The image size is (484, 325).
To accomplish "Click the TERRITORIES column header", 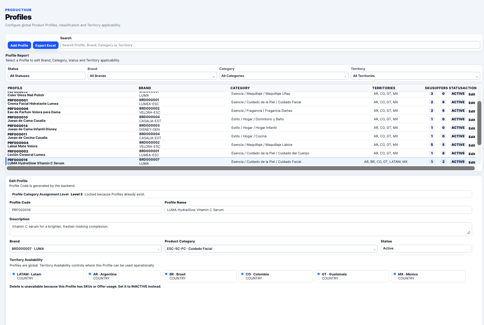I will (x=384, y=88).
